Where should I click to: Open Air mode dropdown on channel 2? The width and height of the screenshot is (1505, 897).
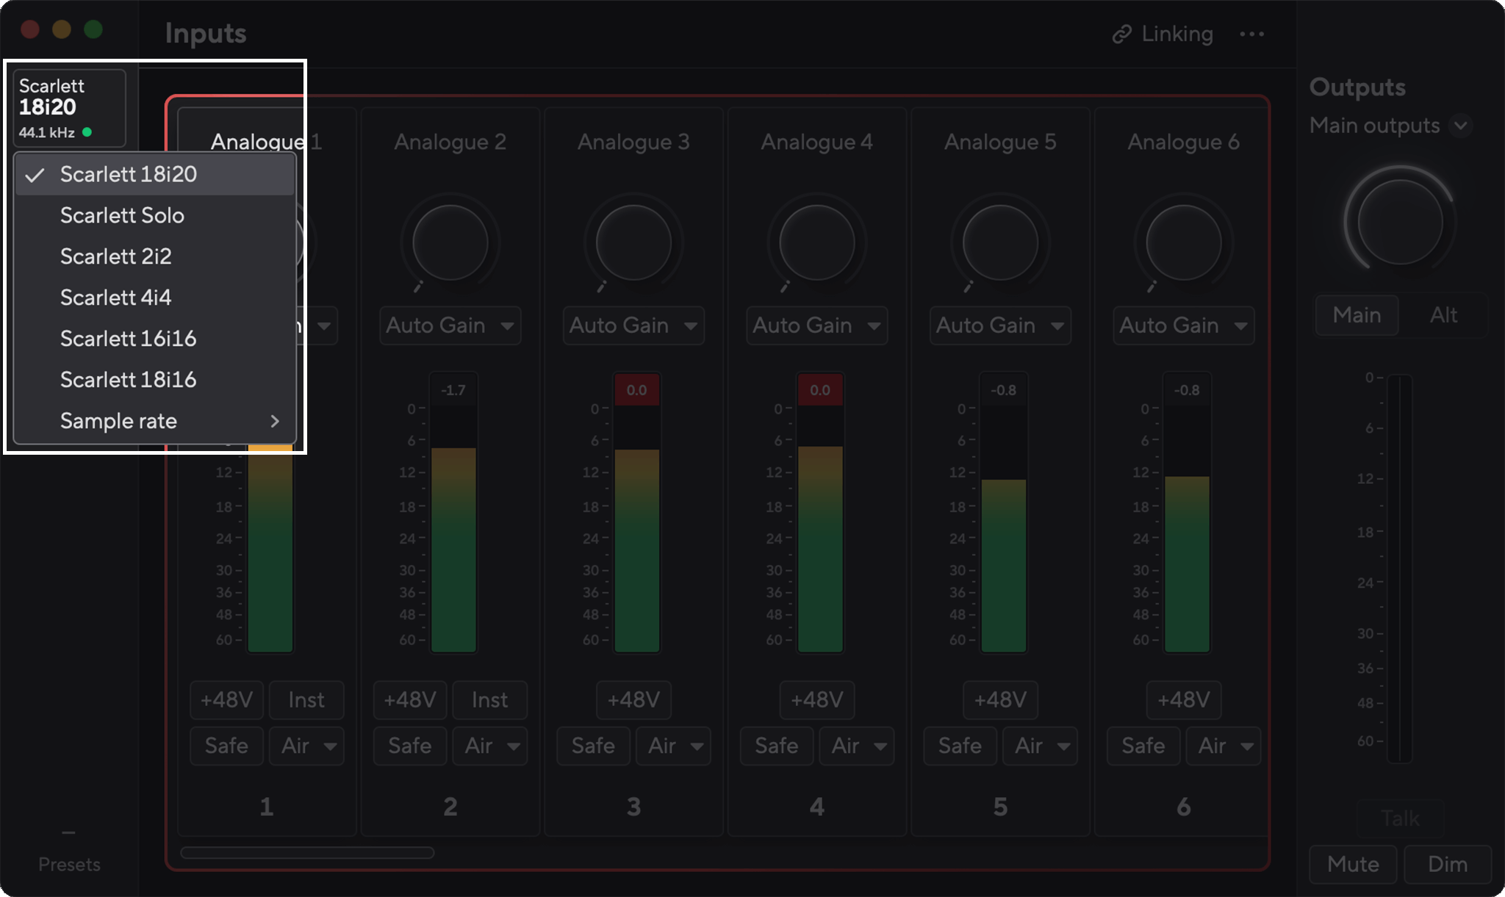click(x=489, y=746)
